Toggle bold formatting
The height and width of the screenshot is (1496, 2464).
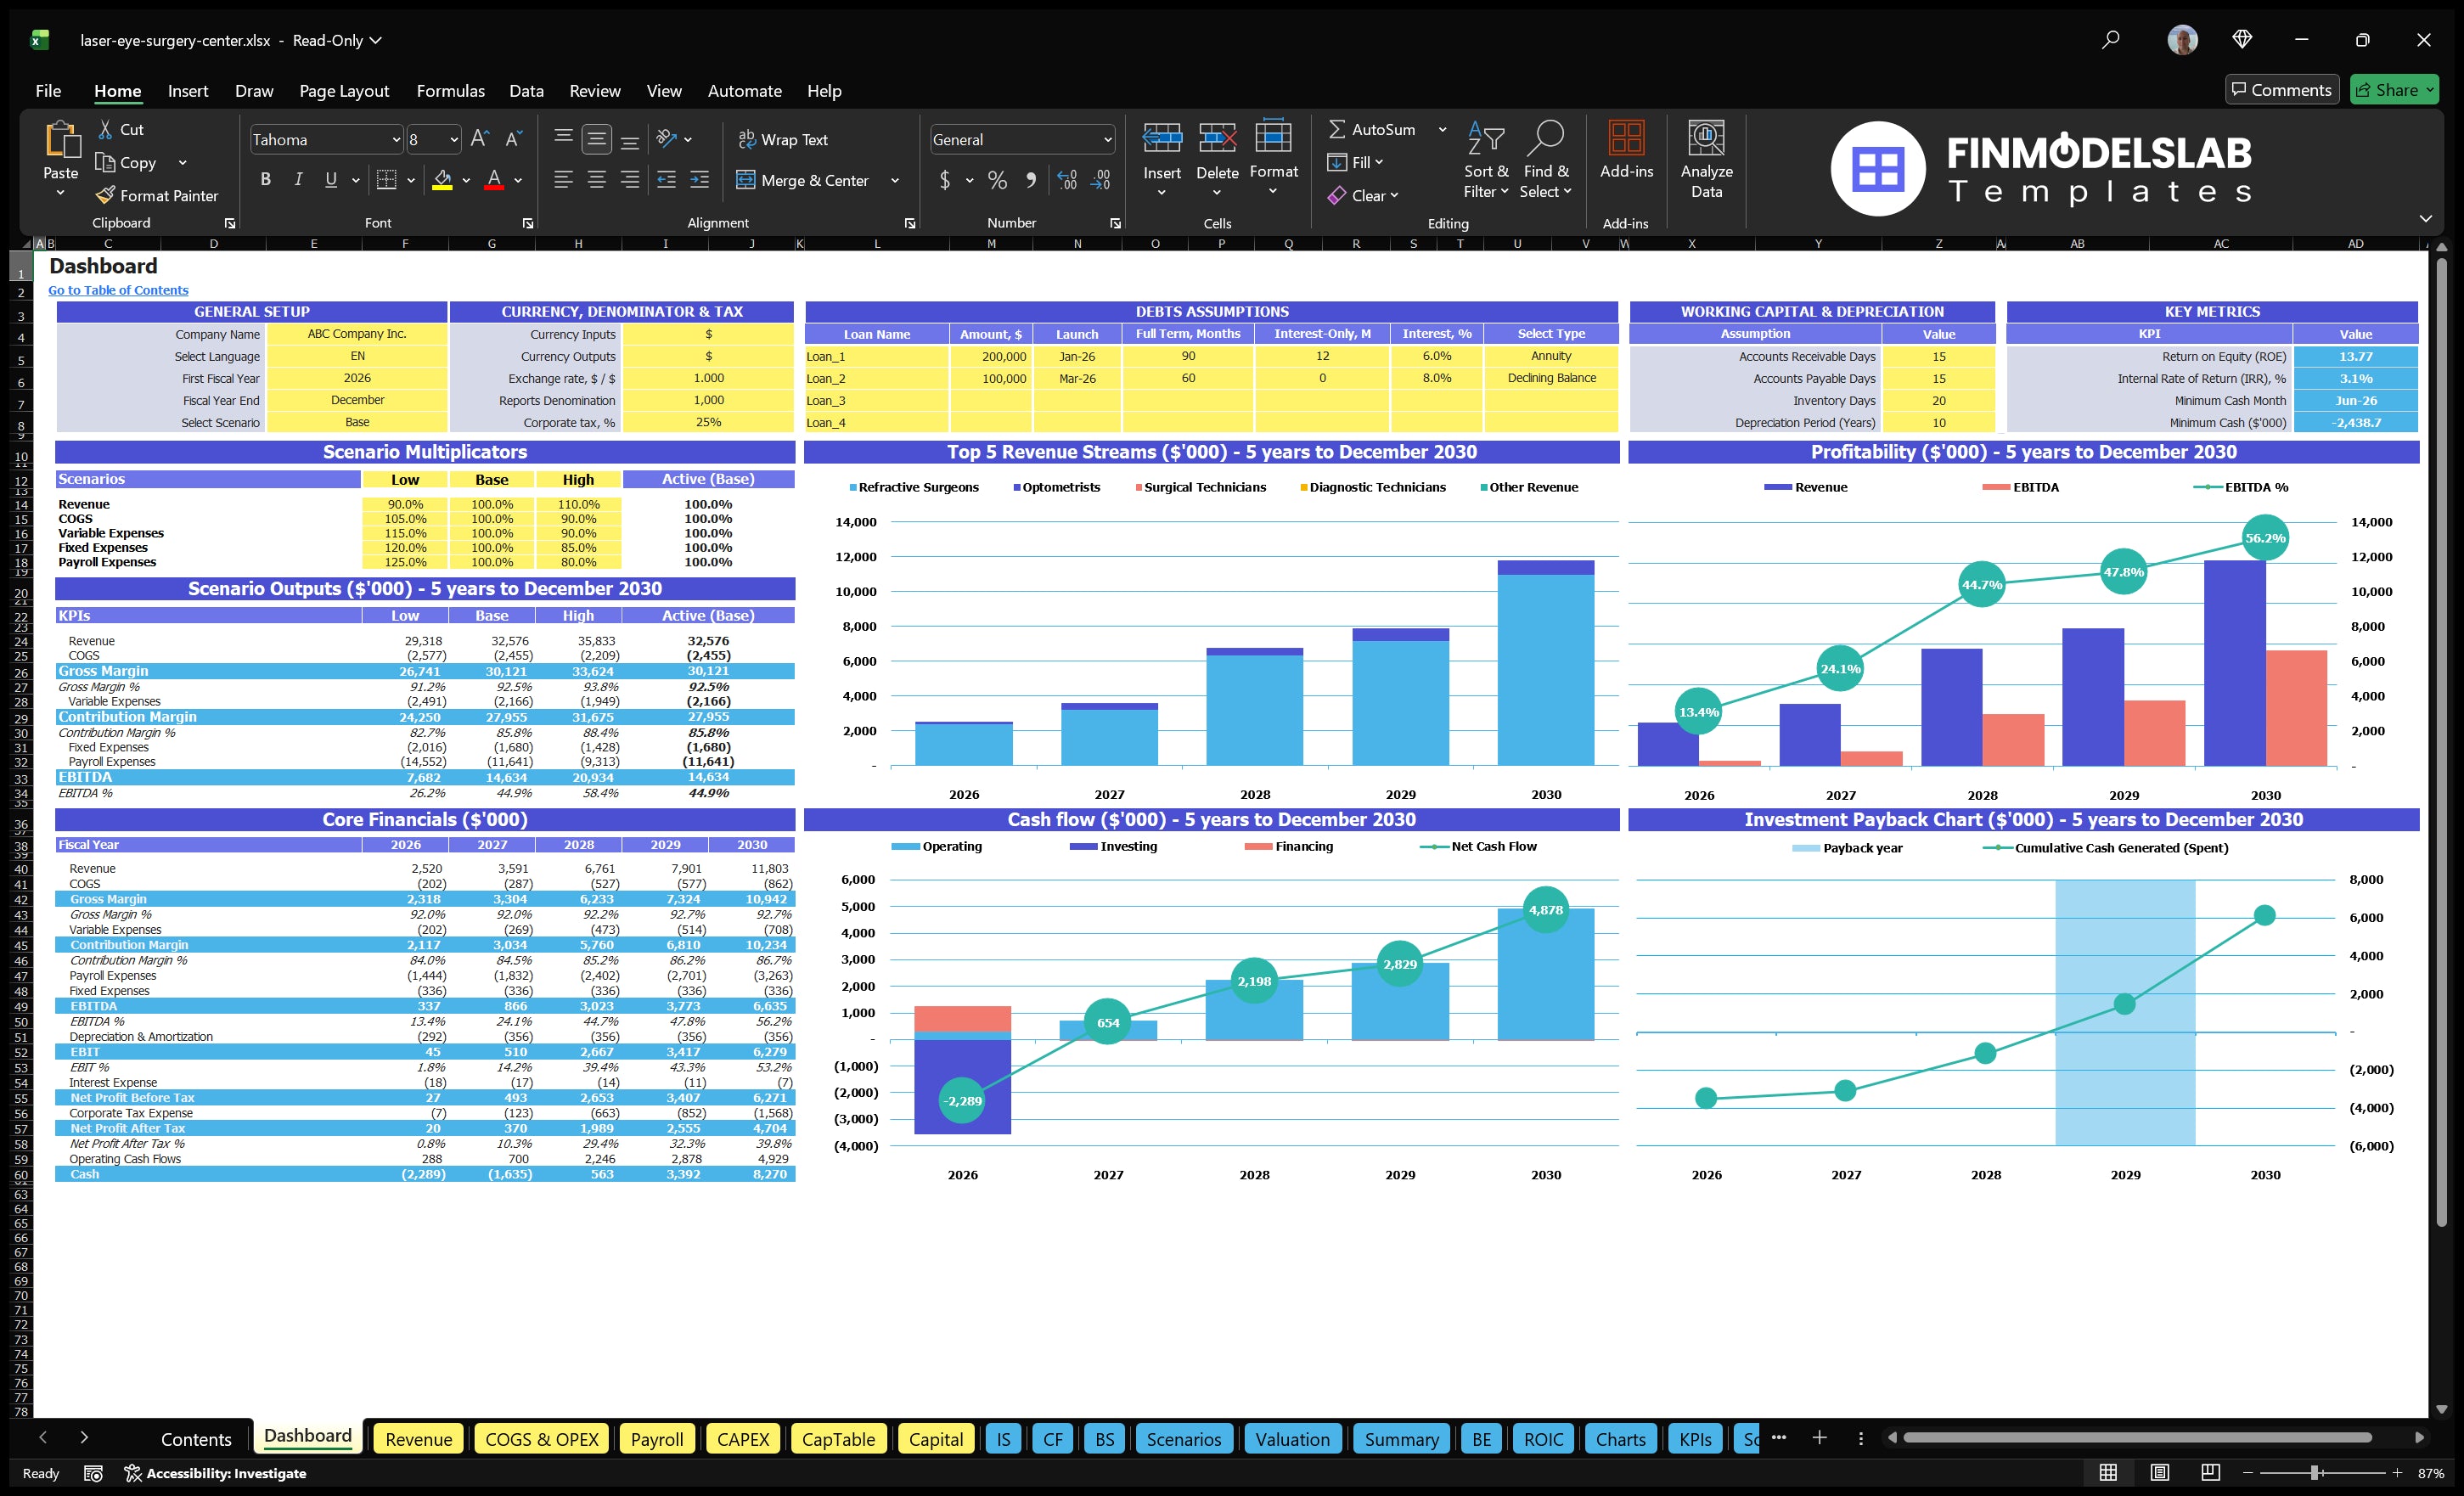coord(265,179)
